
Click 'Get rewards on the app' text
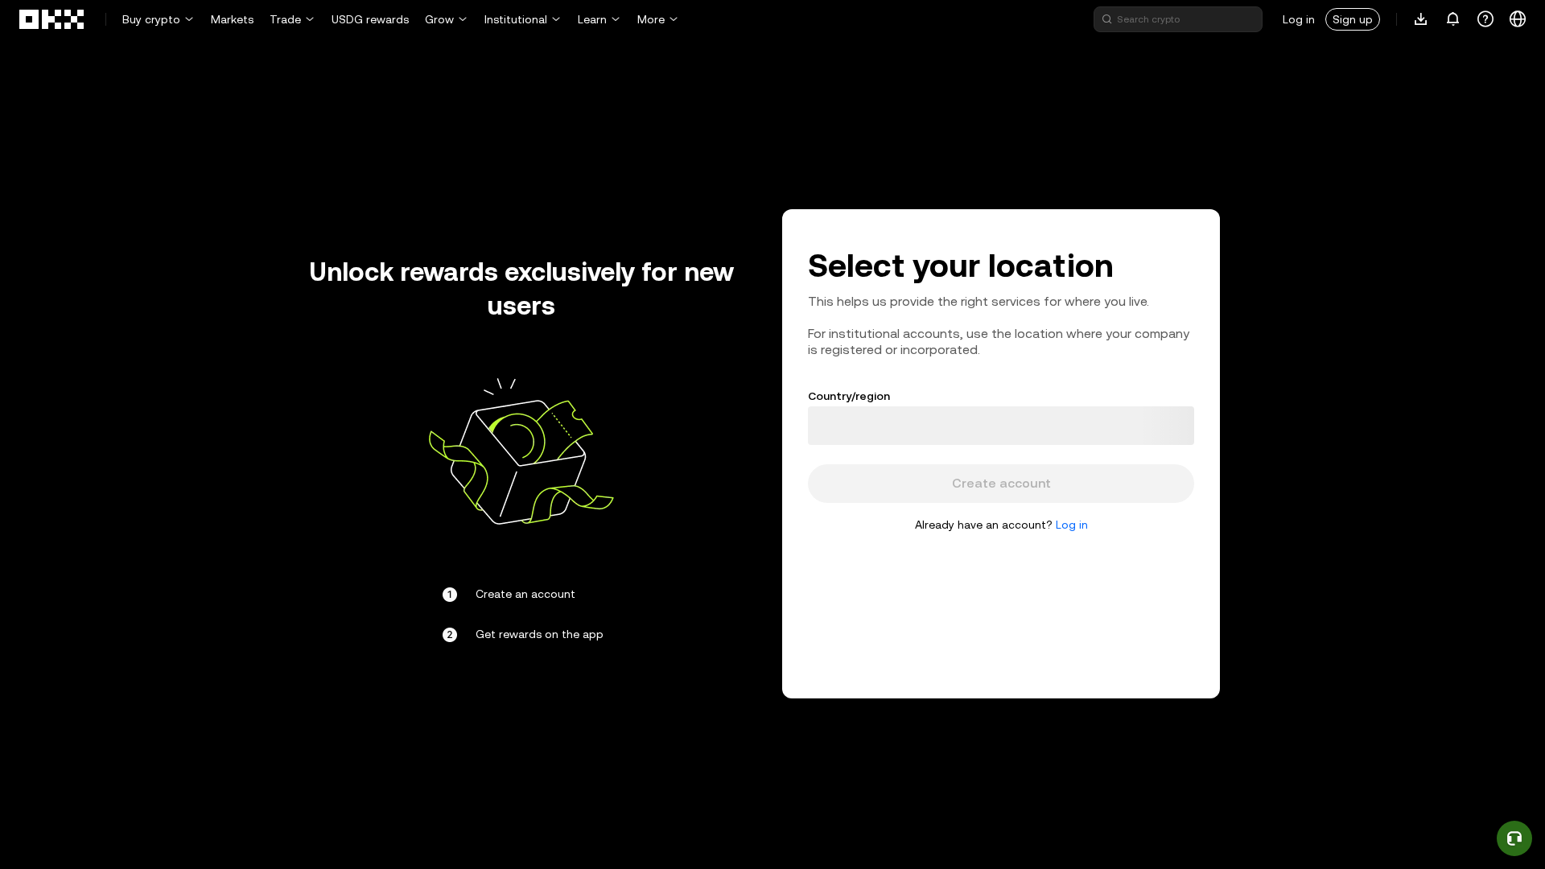[539, 634]
